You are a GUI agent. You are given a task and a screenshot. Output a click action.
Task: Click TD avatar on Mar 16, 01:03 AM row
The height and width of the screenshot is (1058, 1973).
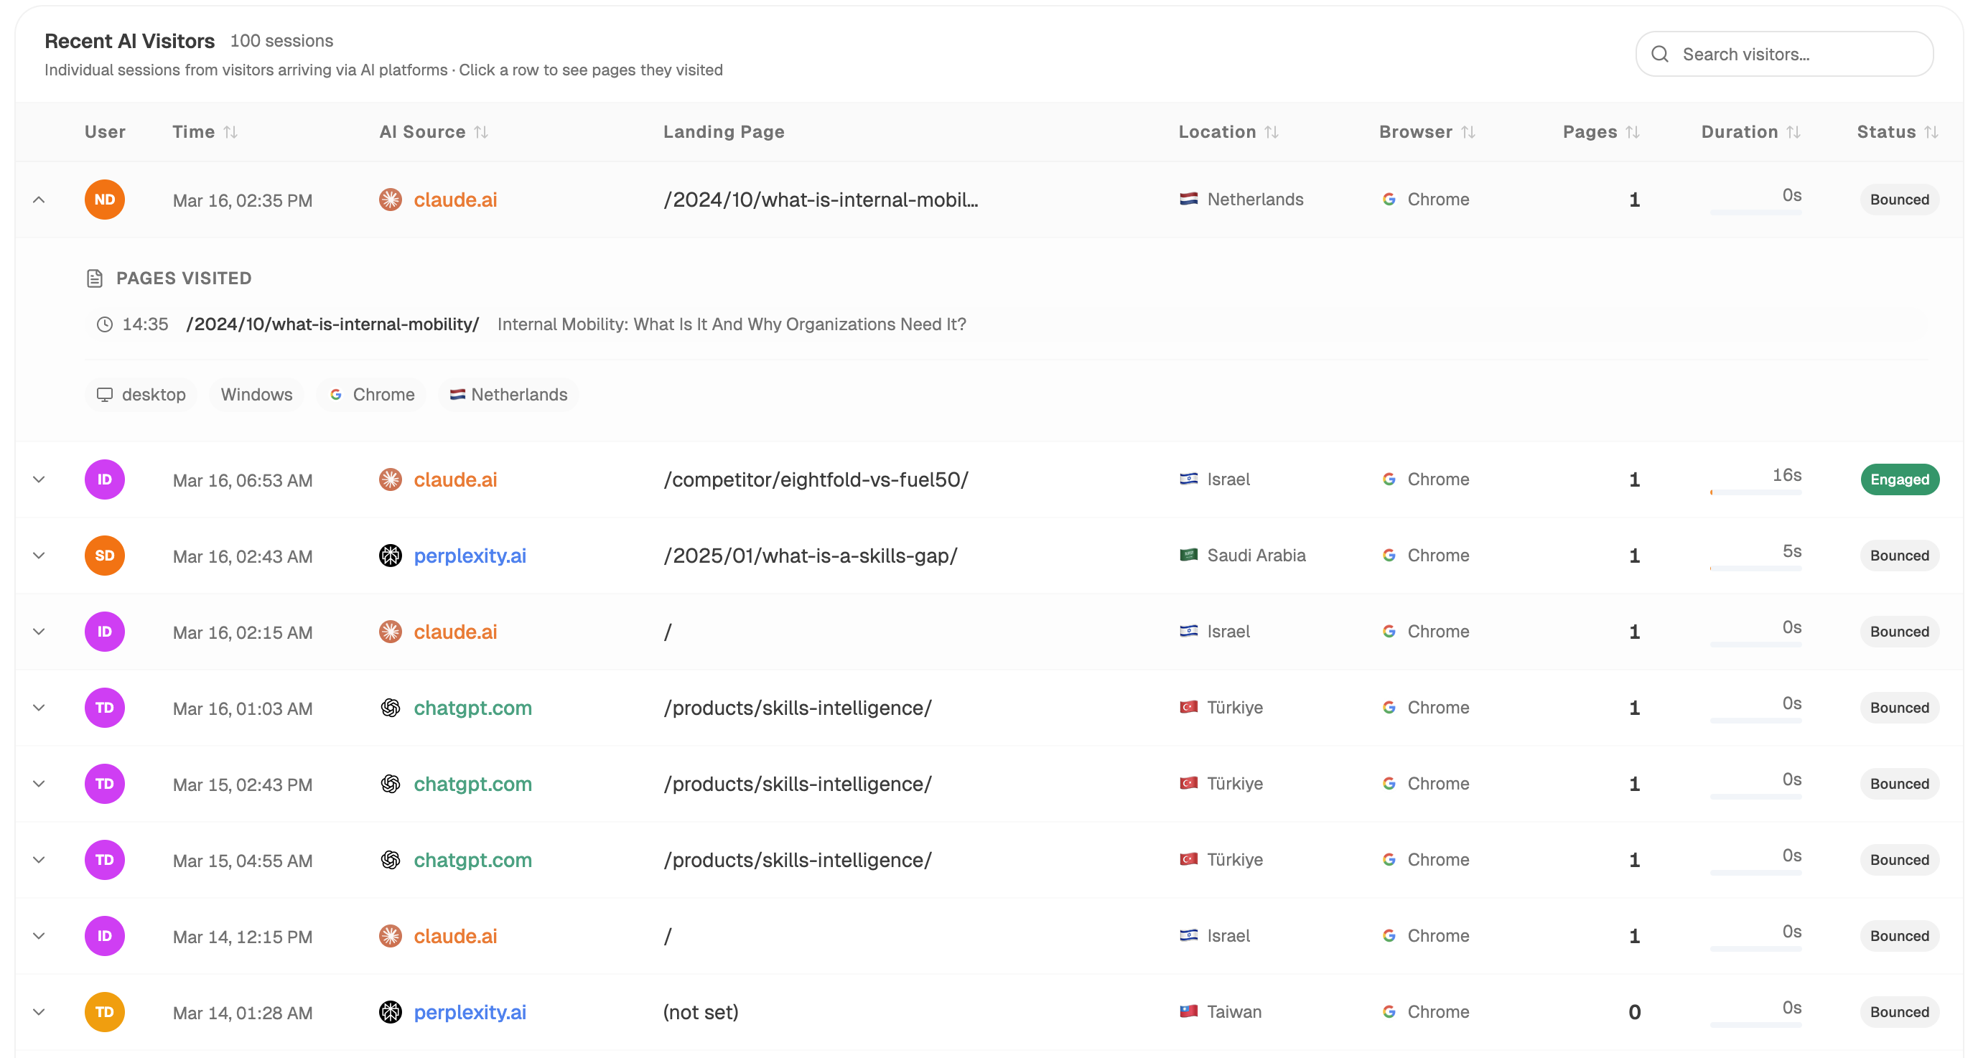pos(105,708)
